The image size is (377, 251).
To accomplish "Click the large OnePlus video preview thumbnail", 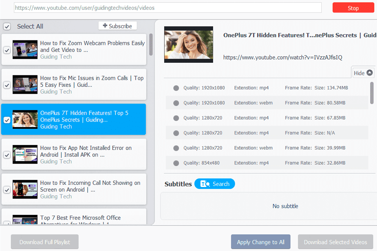I will [x=188, y=44].
